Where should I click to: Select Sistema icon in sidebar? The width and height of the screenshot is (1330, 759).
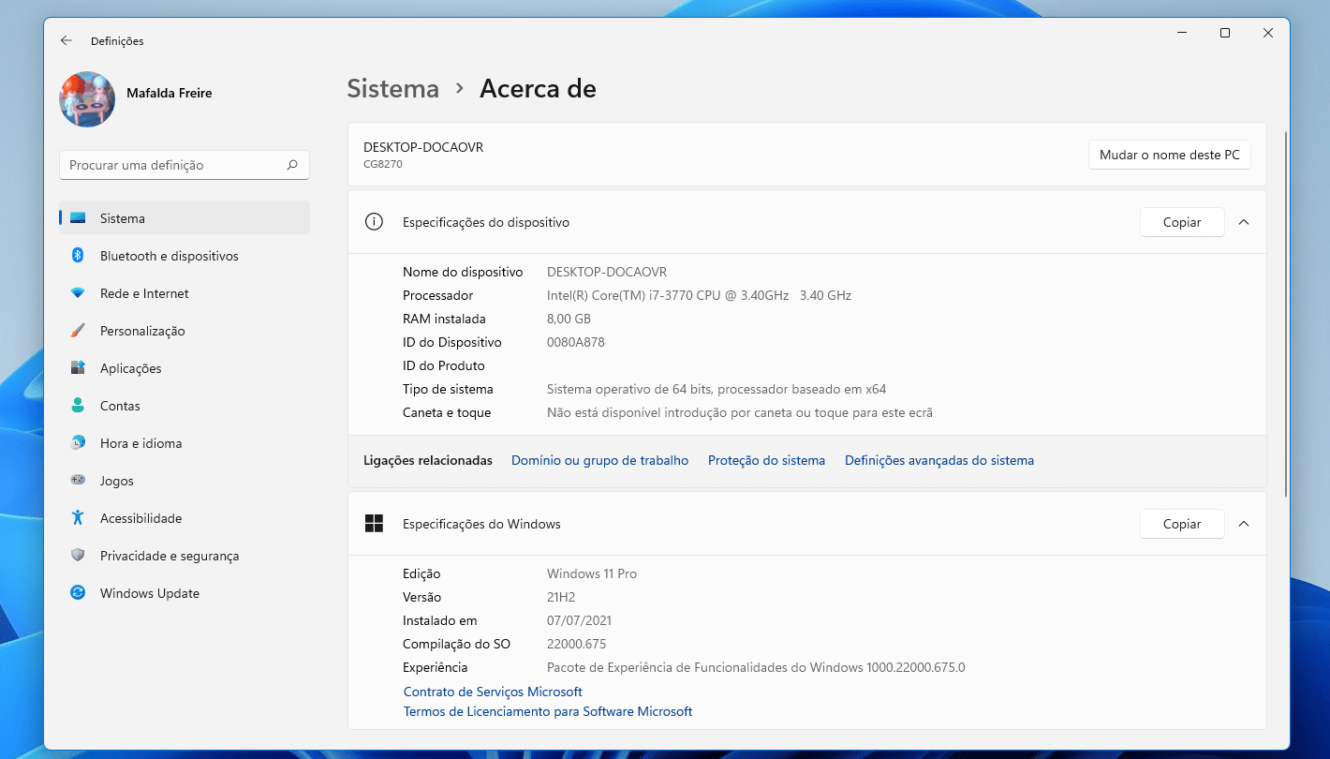(x=79, y=218)
